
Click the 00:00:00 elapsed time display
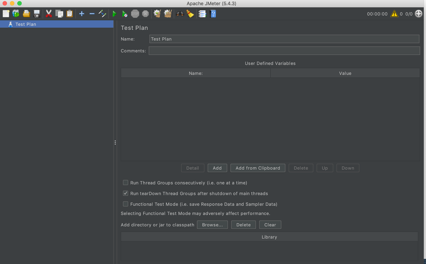point(377,14)
